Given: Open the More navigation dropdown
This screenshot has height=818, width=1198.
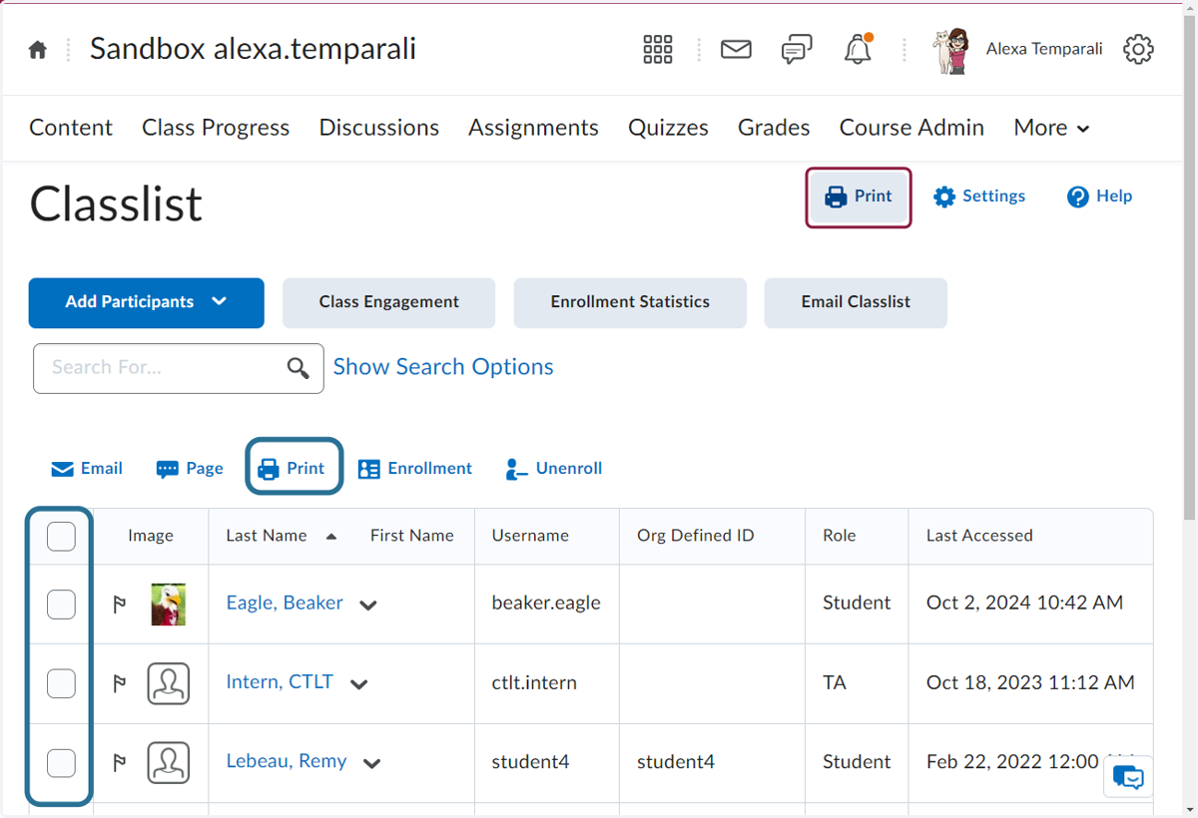Looking at the screenshot, I should pos(1051,128).
